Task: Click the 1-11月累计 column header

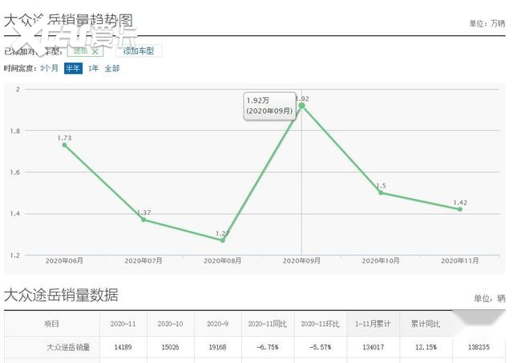Action: click(373, 324)
